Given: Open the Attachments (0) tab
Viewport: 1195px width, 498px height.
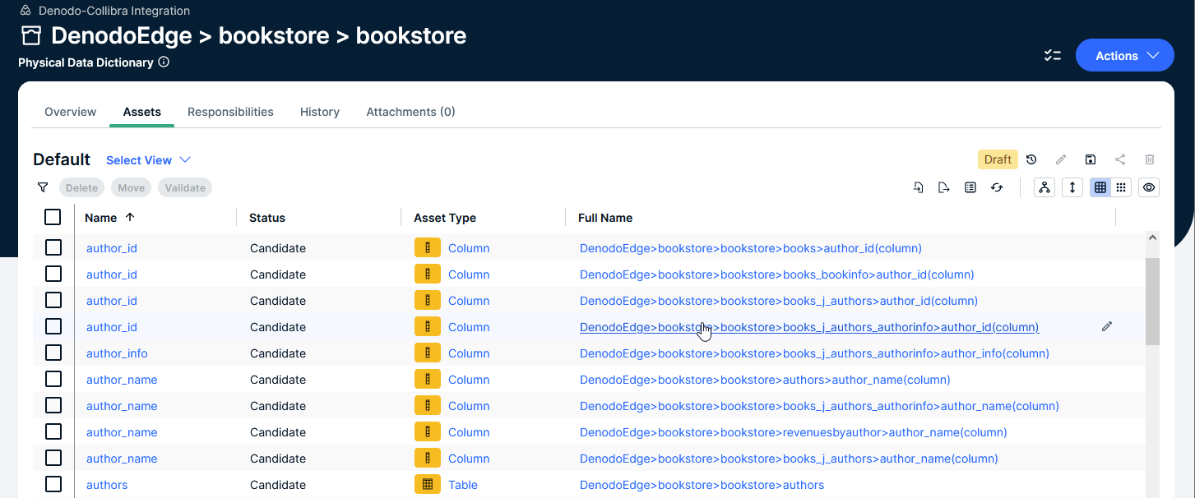Looking at the screenshot, I should (410, 112).
